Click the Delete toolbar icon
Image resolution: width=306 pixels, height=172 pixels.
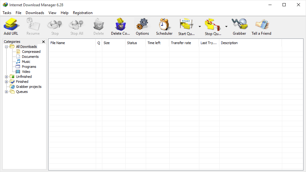[x=99, y=24]
